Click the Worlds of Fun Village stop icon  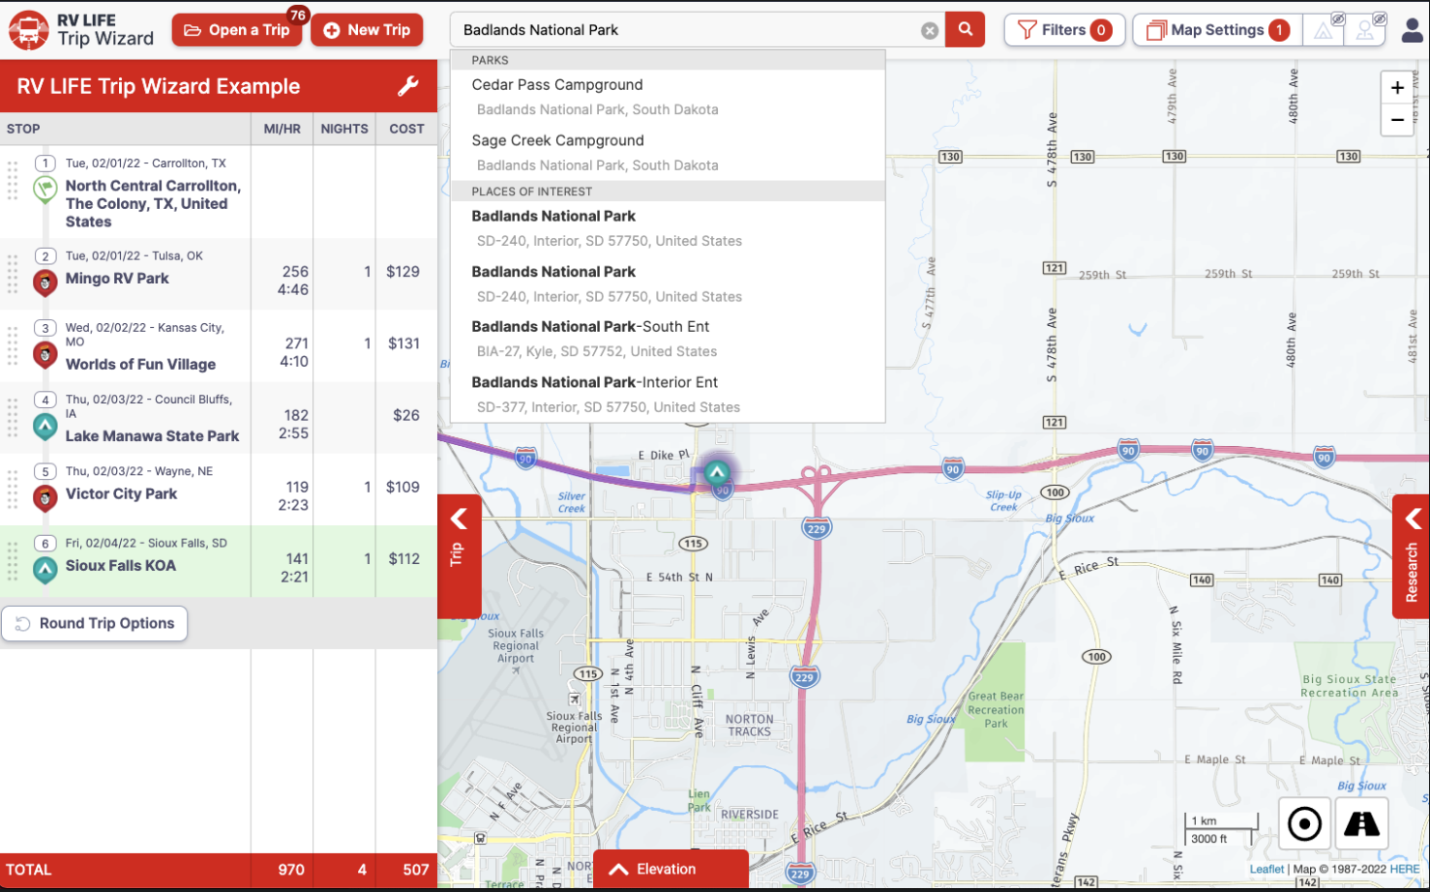tap(45, 354)
